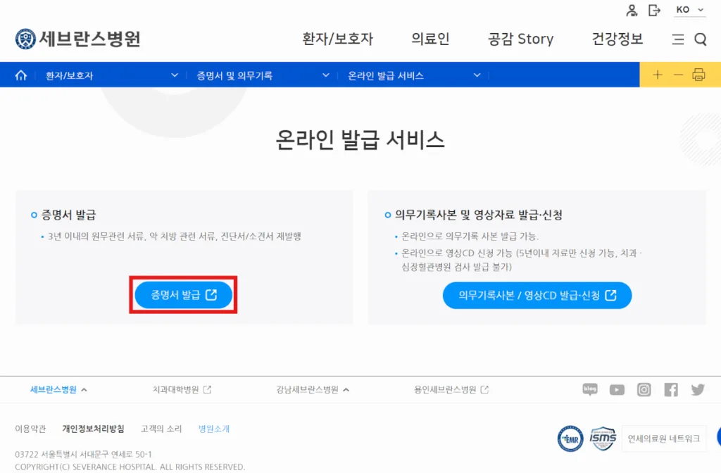Open the 용인세브란스병원 external link
Image resolution: width=721 pixels, height=473 pixels.
(x=451, y=389)
